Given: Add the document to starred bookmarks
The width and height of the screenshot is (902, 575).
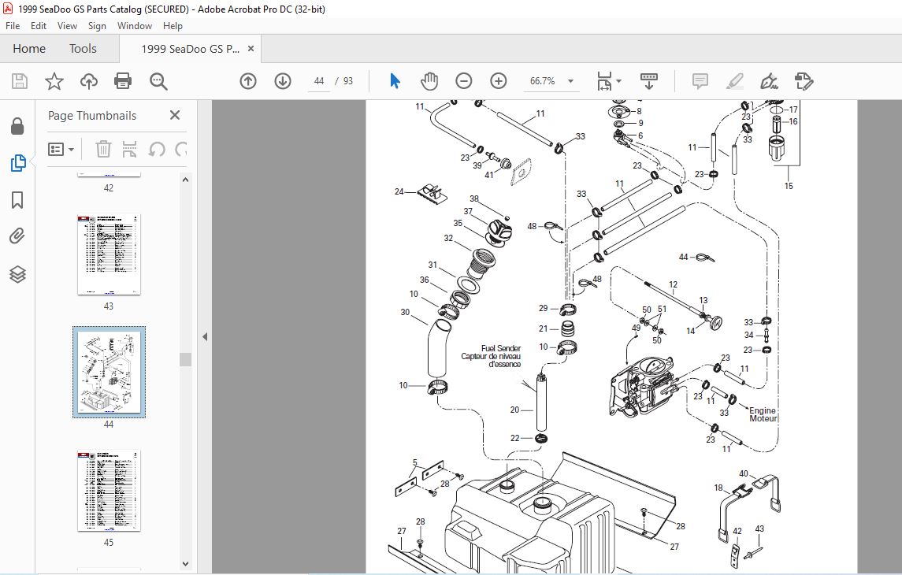Looking at the screenshot, I should 54,81.
